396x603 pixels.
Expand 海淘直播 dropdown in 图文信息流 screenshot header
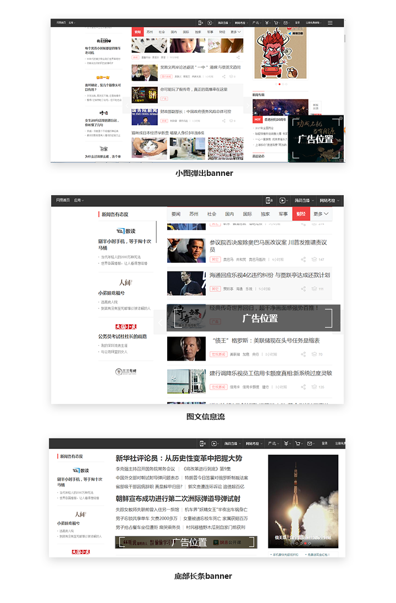click(x=304, y=201)
